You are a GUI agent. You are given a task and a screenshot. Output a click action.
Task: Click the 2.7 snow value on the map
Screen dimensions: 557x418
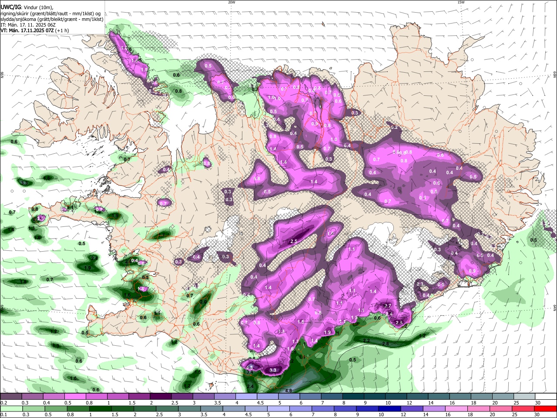388,306
